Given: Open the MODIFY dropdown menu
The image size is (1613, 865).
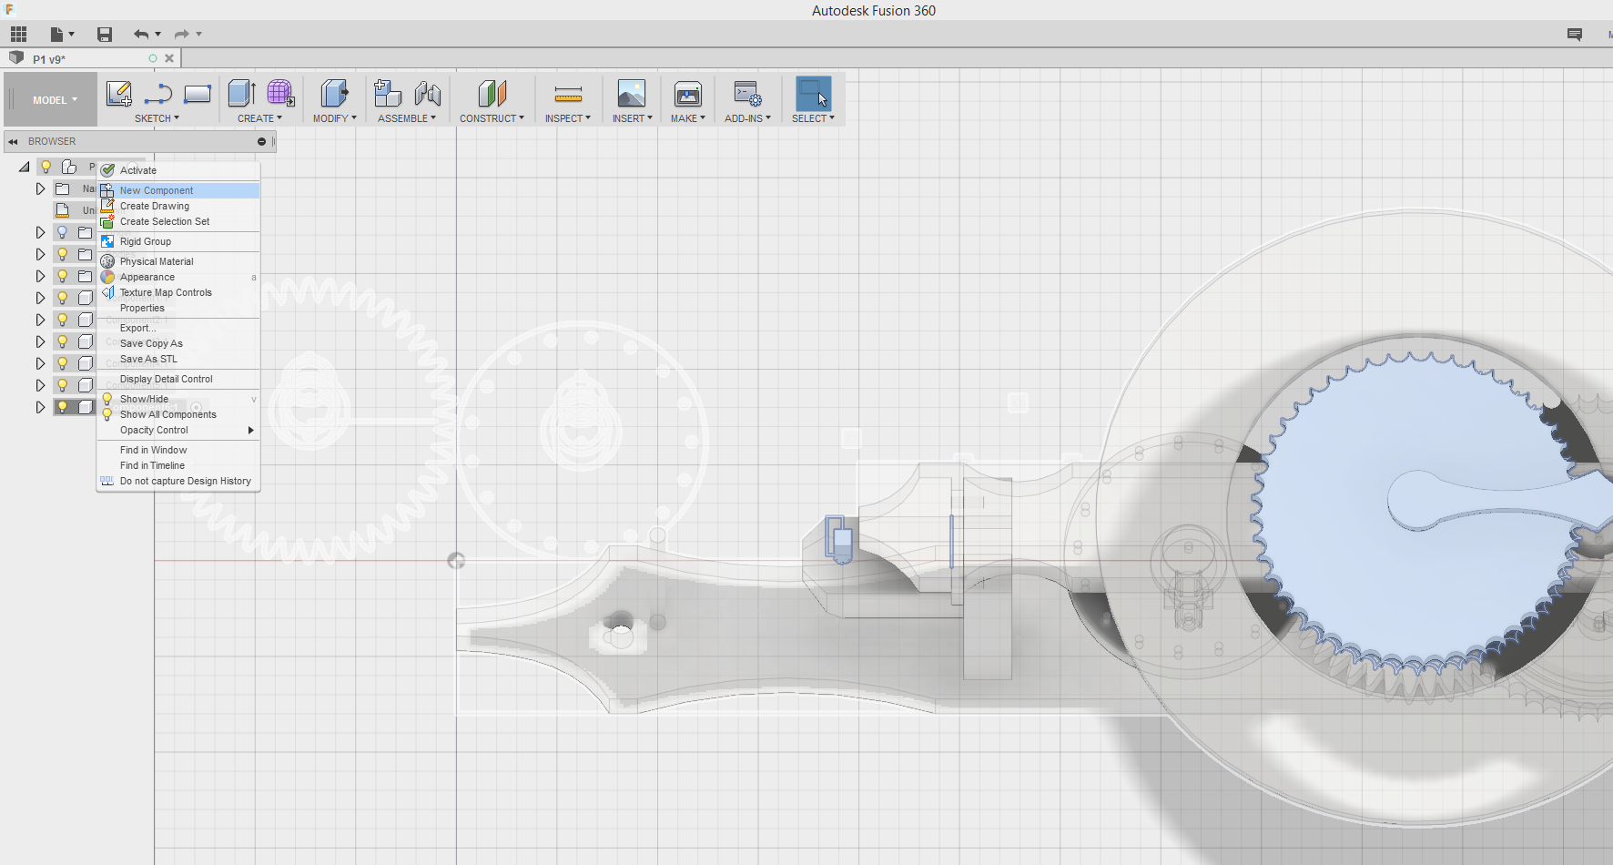Looking at the screenshot, I should (335, 118).
